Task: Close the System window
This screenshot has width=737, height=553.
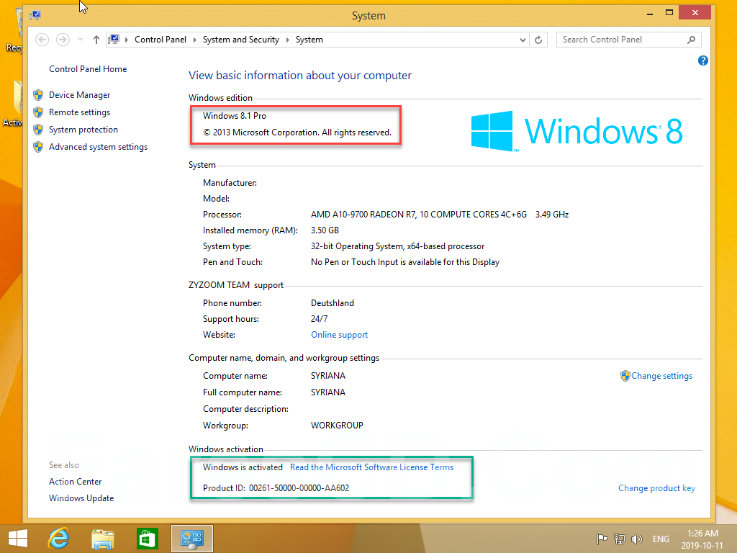Action: (x=695, y=13)
